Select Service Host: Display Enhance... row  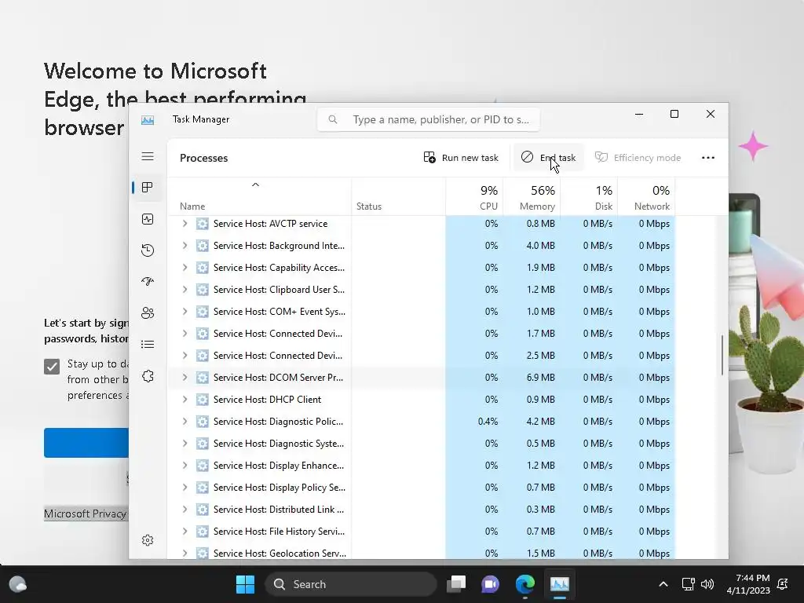(x=421, y=466)
